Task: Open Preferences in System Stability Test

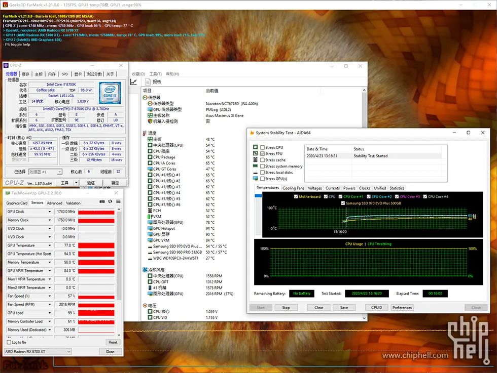Action: click(402, 308)
